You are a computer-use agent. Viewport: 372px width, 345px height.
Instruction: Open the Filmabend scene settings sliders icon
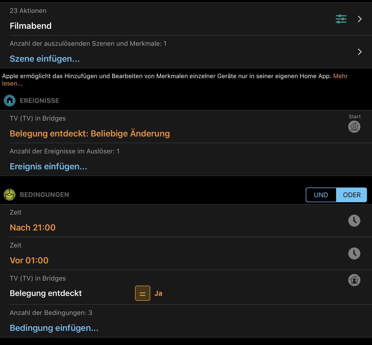click(341, 19)
